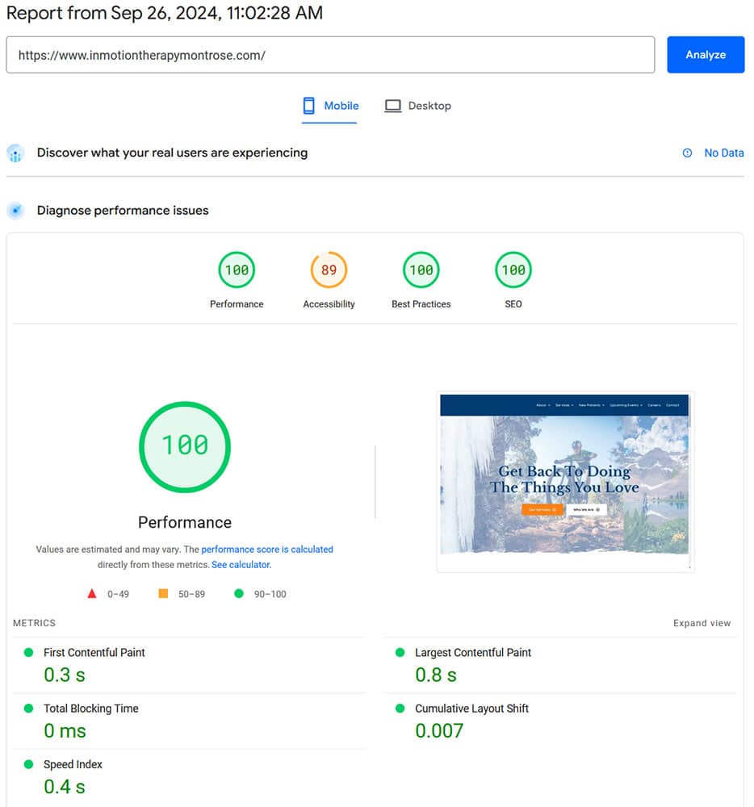Click the Cumulative Layout Shift 0.007 value

[x=439, y=731]
